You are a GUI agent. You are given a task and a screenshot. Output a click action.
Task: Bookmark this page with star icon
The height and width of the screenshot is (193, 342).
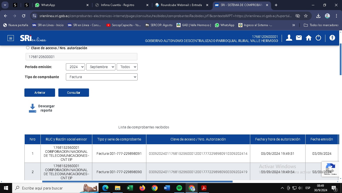pos(306,16)
